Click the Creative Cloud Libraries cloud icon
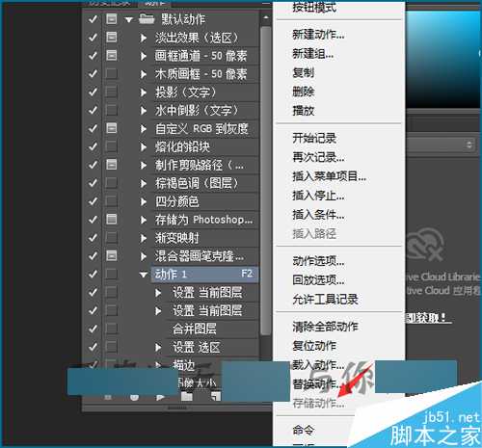Viewport: 482px width, 448px height. 426,245
